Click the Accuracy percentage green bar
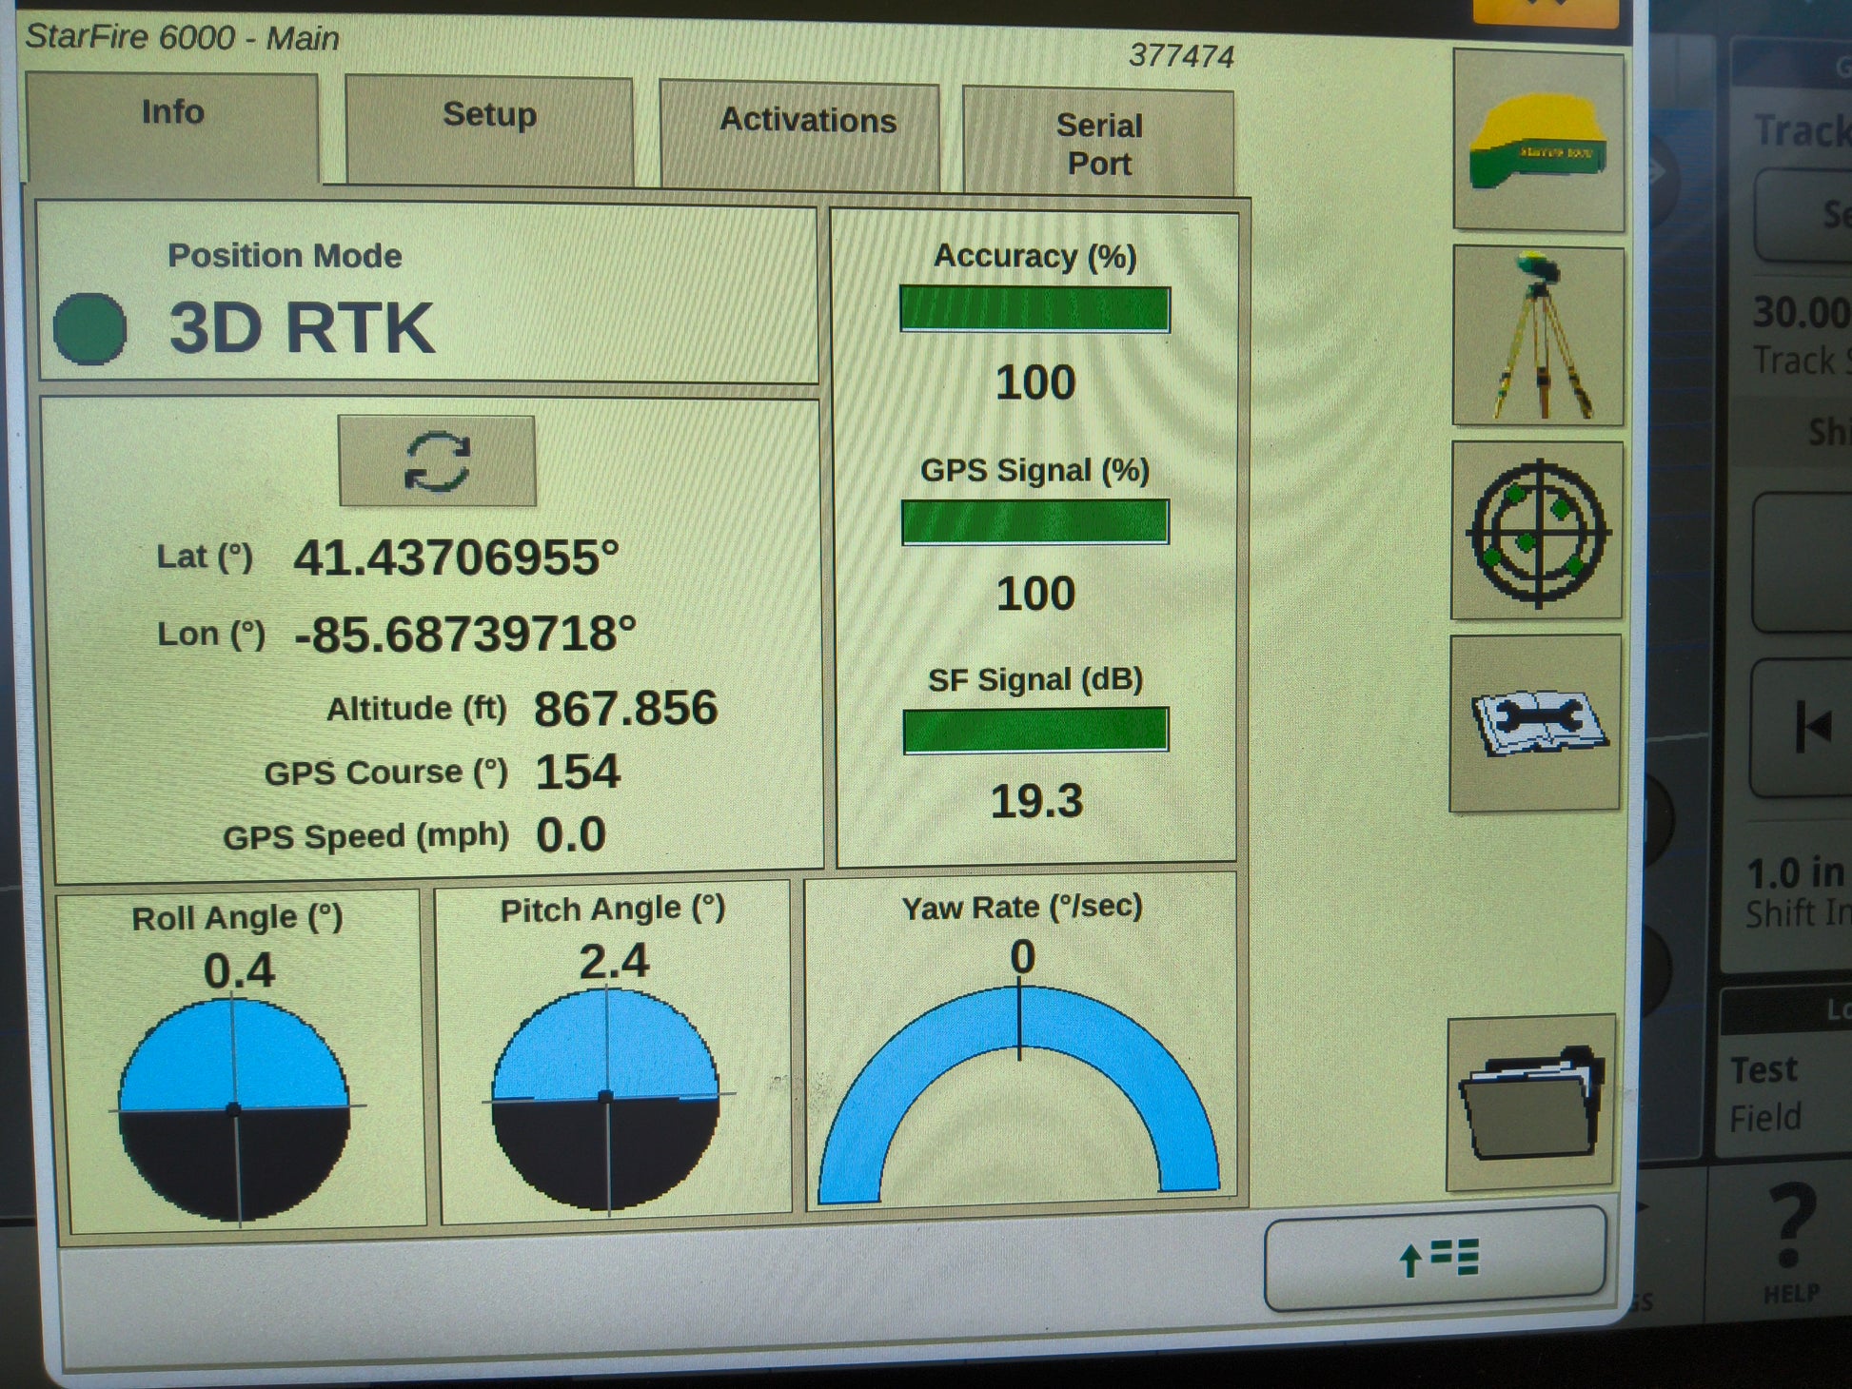 pos(1034,310)
